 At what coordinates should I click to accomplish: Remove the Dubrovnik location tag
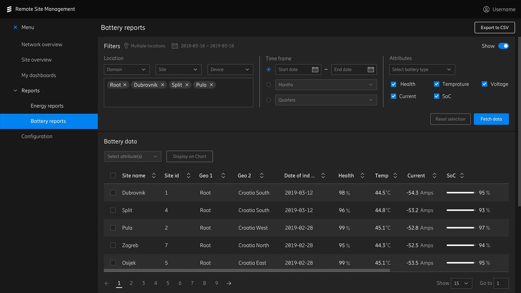pos(163,85)
